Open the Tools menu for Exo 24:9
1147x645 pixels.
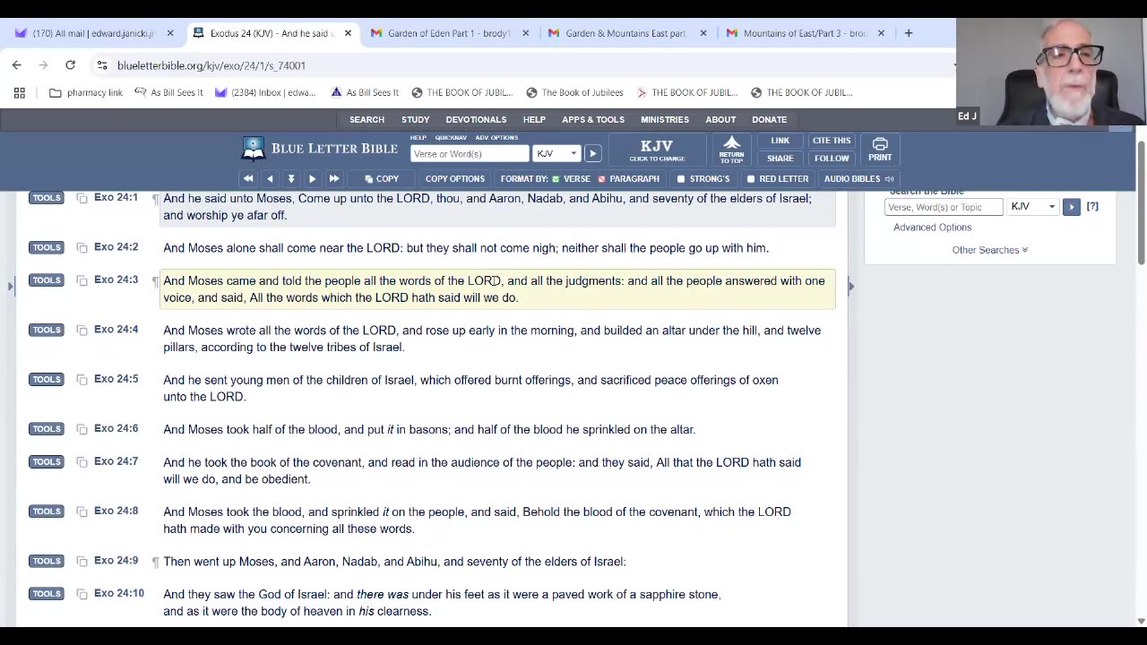click(x=46, y=561)
